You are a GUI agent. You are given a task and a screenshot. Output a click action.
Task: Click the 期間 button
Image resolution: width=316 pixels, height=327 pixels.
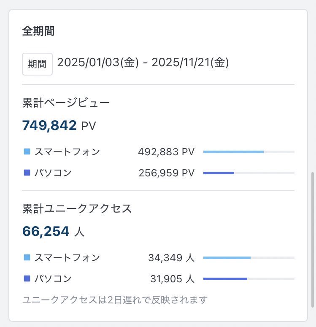(37, 64)
